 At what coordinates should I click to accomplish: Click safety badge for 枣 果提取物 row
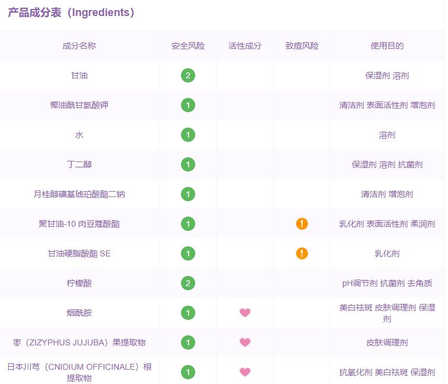pyautogui.click(x=188, y=342)
